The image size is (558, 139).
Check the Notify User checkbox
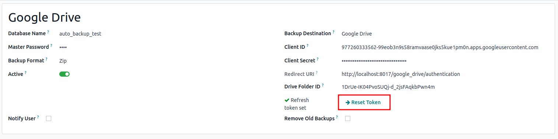(49, 118)
